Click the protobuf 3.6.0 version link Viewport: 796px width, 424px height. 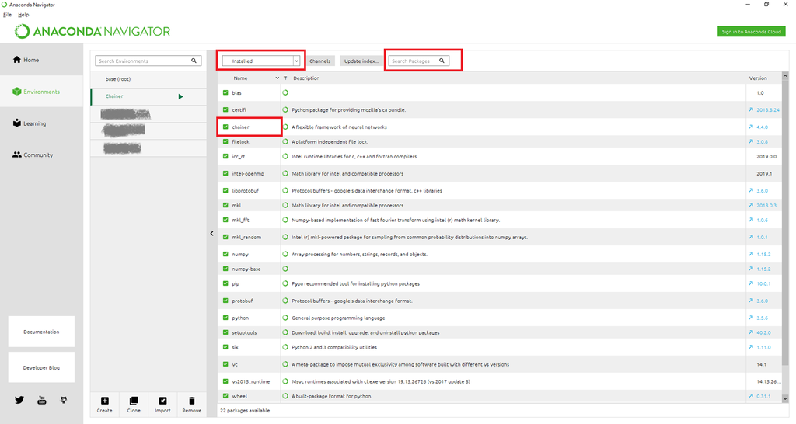click(x=763, y=301)
